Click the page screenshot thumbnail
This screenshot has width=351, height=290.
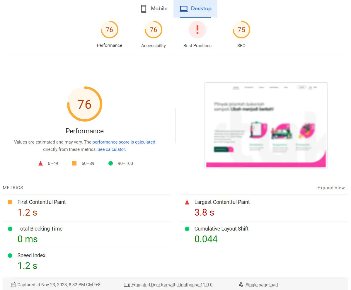pos(266,126)
